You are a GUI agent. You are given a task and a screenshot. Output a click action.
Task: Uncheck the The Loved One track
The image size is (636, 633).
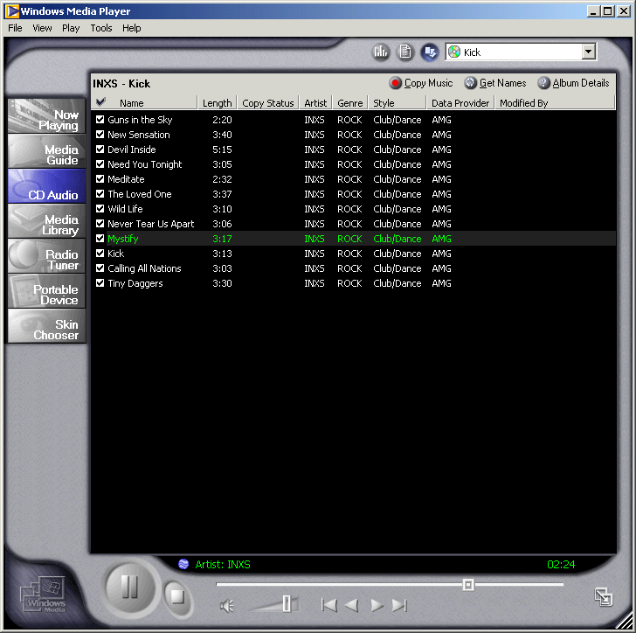point(100,194)
